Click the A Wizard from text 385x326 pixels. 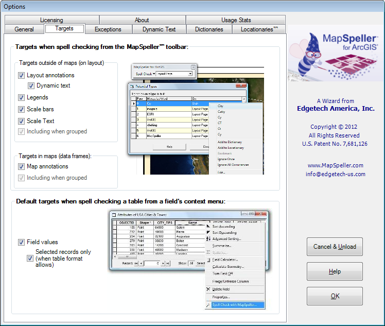pos(336,101)
